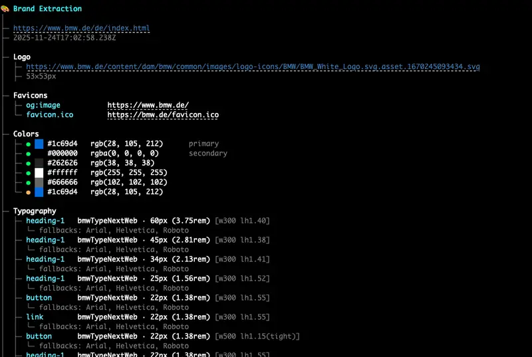The width and height of the screenshot is (532, 357).
Task: Select the Favicons section header
Action: [x=30, y=96]
